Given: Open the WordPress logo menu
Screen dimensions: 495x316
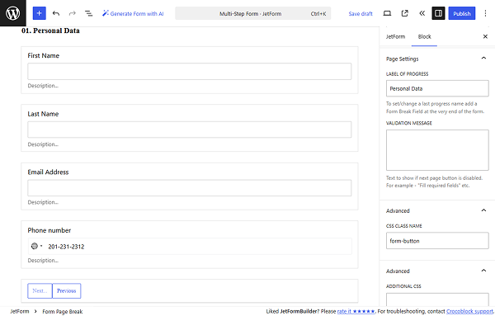Looking at the screenshot, I should pos(13,13).
